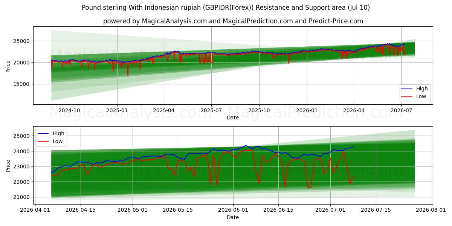Click the 'Date' axis label under upper chart
The width and height of the screenshot is (452, 226).
coord(233,118)
